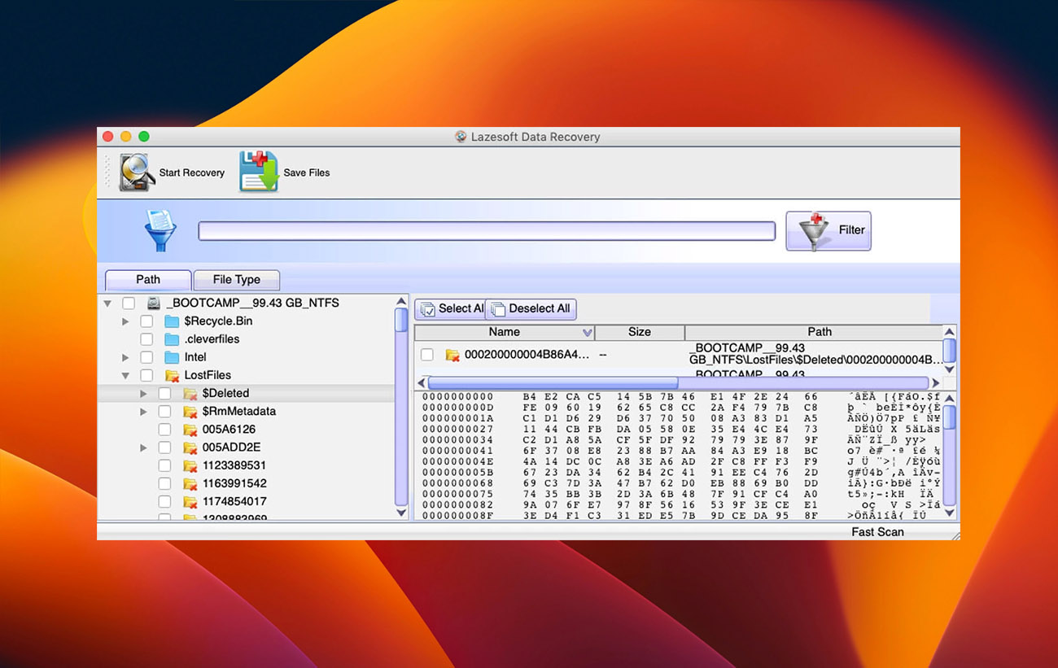Expand the Intel folder
The width and height of the screenshot is (1058, 668).
pos(125,357)
